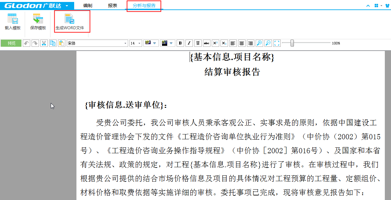Toggle Italic formatting
The height and width of the screenshot is (200, 391).
(189, 43)
